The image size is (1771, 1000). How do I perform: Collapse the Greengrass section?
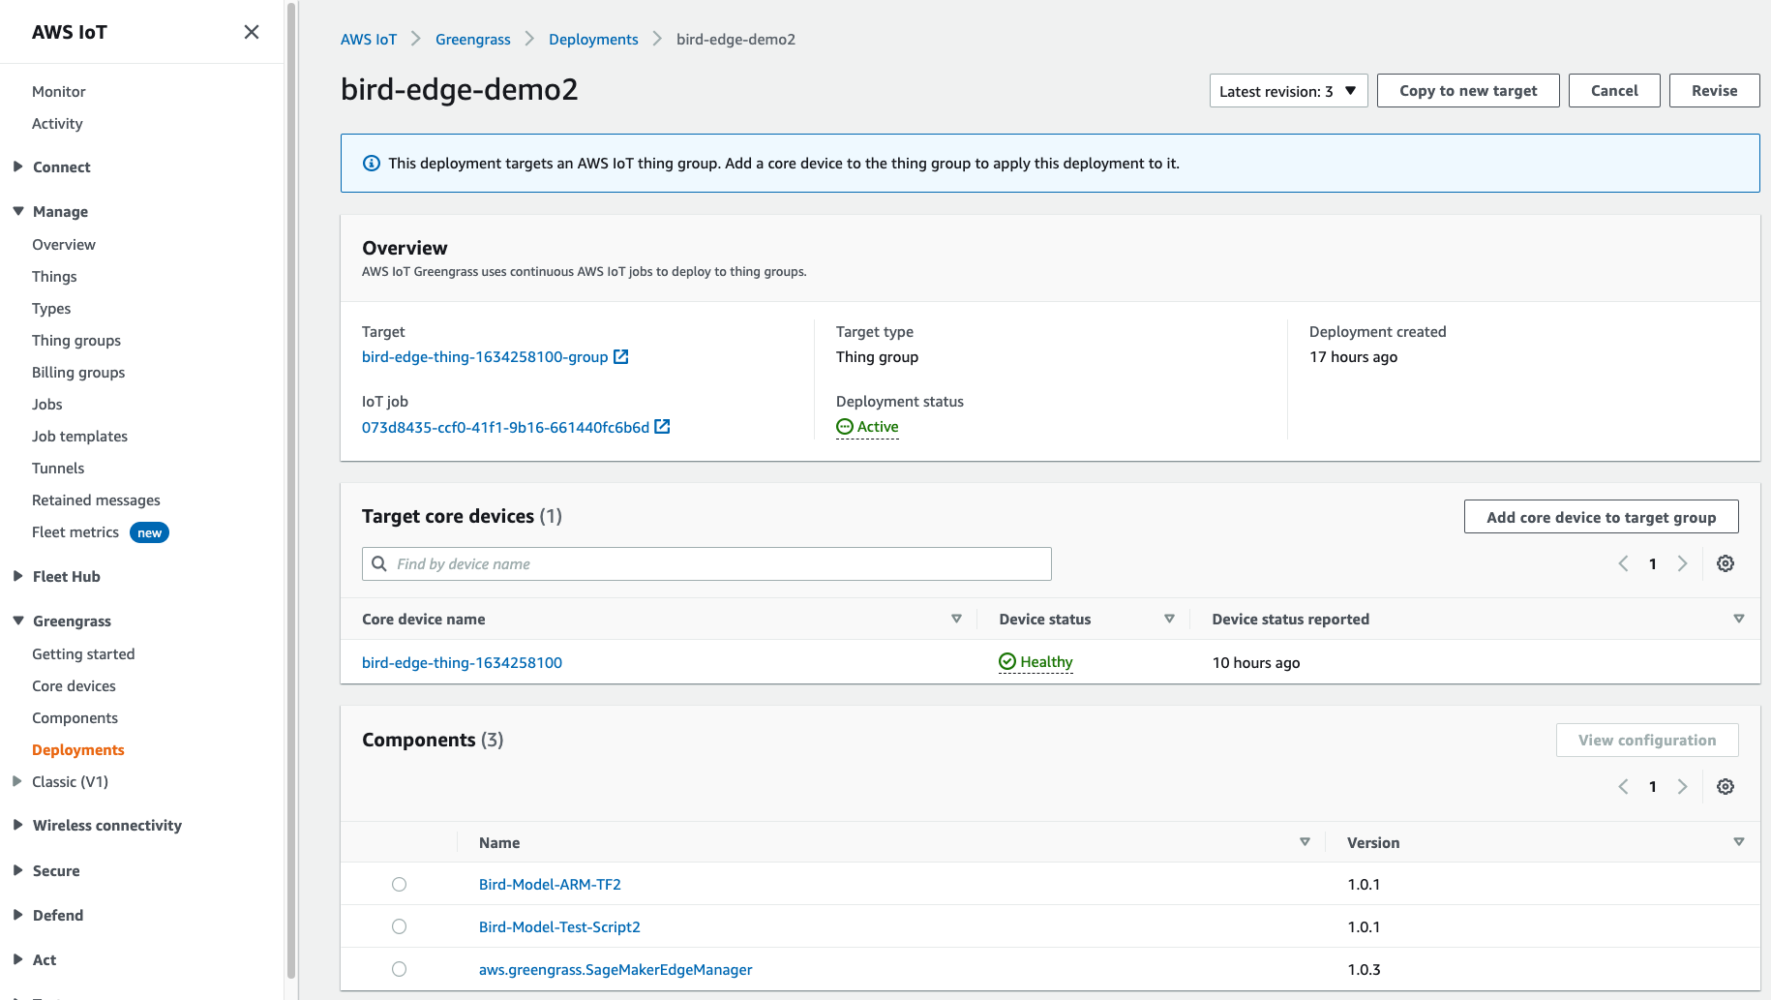click(17, 621)
